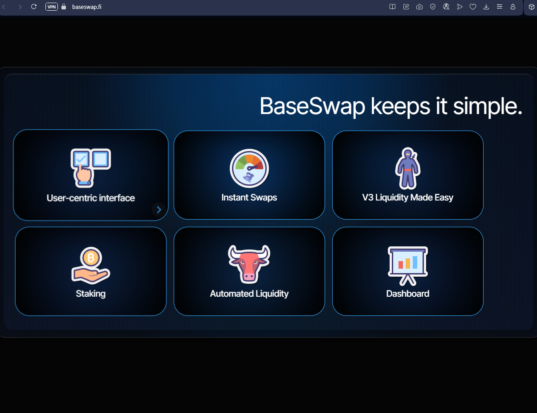
Task: Click the Automated Liquidity bull icon
Action: pos(249,263)
